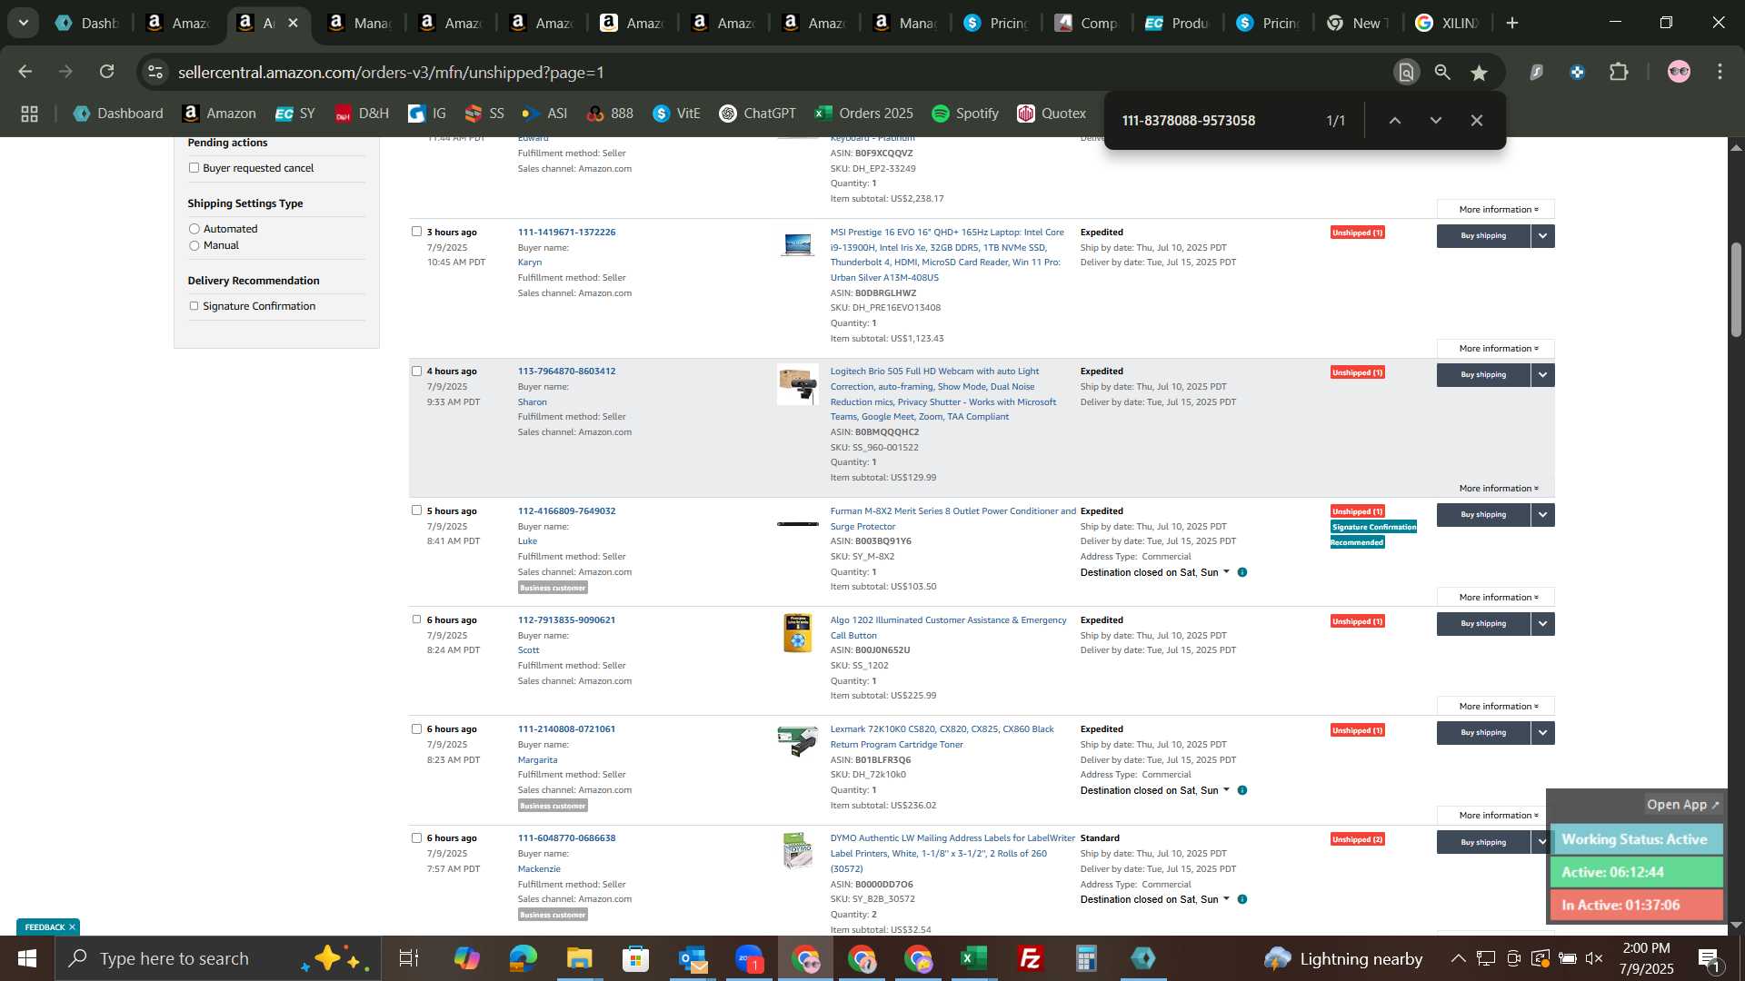The width and height of the screenshot is (1745, 981).
Task: Open the Orders 2025 bookmark
Action: 863,114
